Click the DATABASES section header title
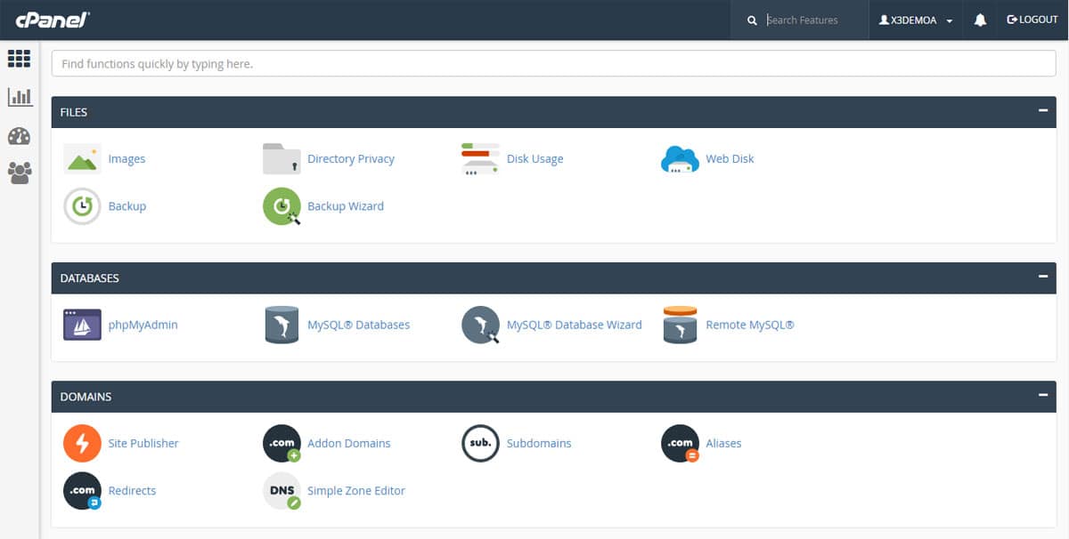 89,278
